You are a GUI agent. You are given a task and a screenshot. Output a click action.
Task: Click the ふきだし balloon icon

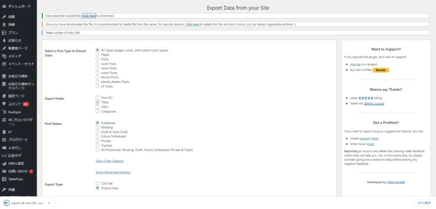pyautogui.click(x=4, y=148)
